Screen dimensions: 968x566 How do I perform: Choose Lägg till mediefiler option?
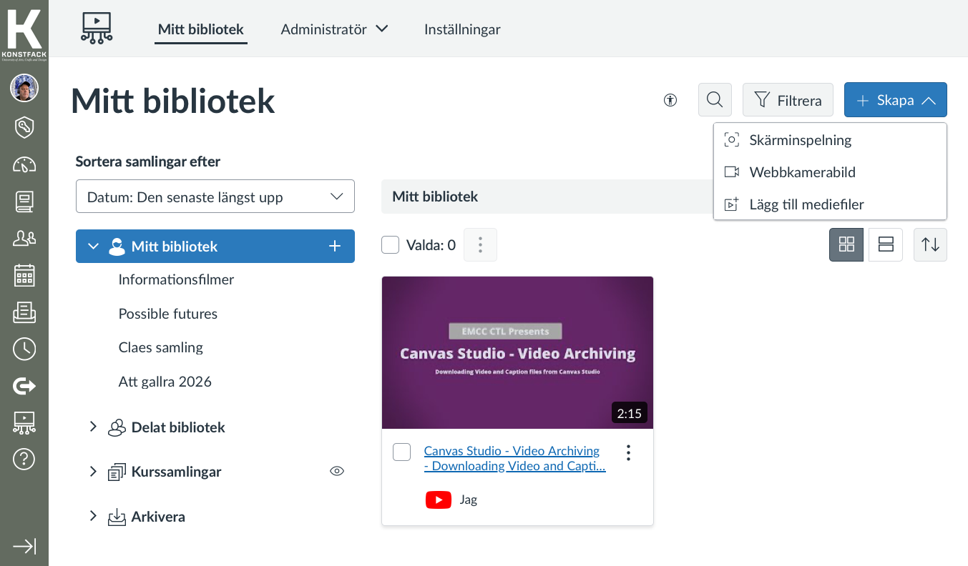point(830,204)
